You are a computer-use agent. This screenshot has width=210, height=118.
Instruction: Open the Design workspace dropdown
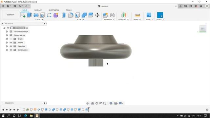click(x=10, y=15)
